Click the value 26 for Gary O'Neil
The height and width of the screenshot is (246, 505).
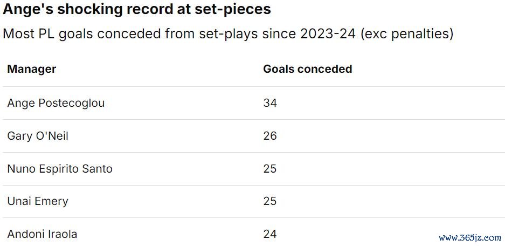270,136
